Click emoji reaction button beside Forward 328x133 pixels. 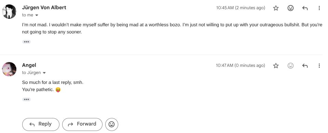click(x=112, y=124)
